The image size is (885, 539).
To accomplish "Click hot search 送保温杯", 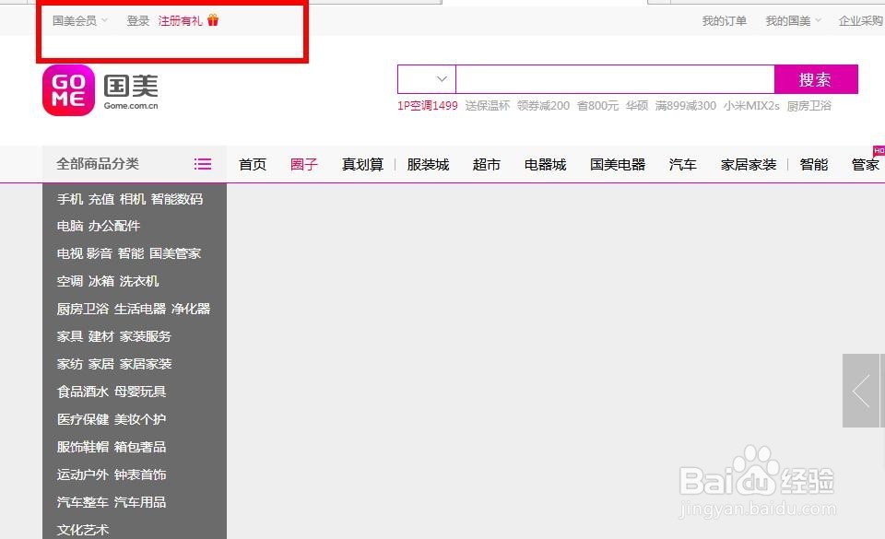I will click(488, 105).
